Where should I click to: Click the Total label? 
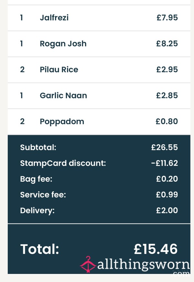pyautogui.click(x=40, y=249)
